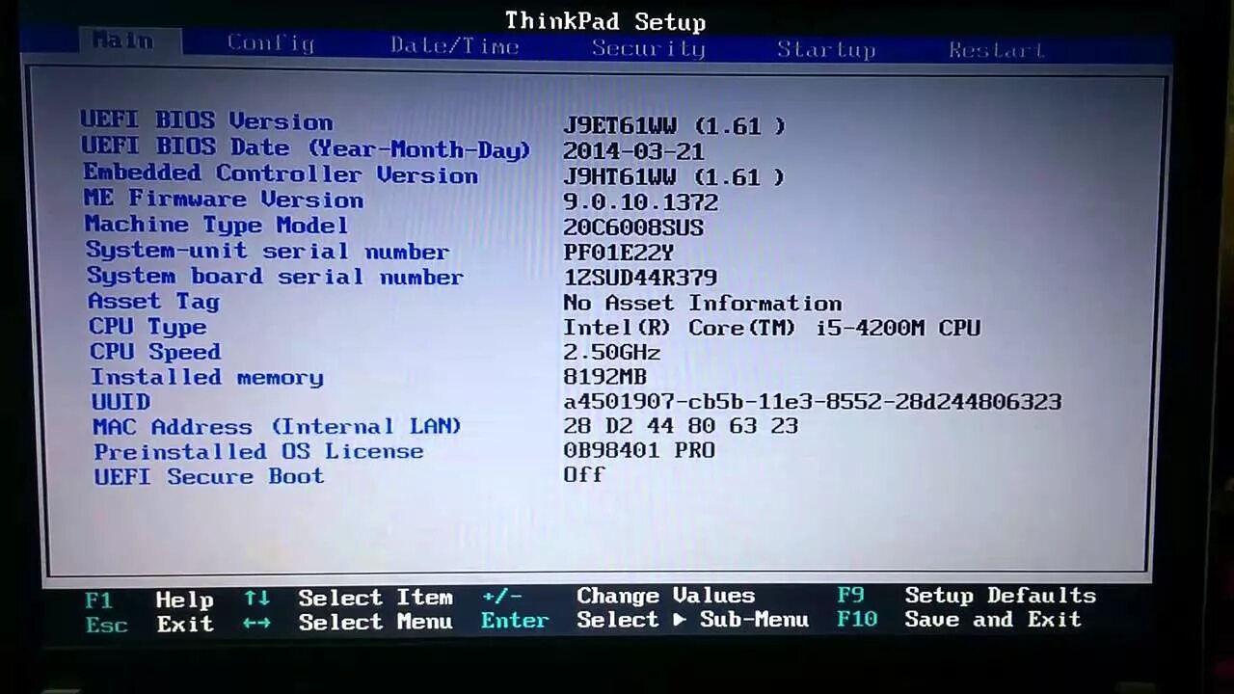Click the Select Item legend
This screenshot has width=1234, height=694.
coord(375,598)
